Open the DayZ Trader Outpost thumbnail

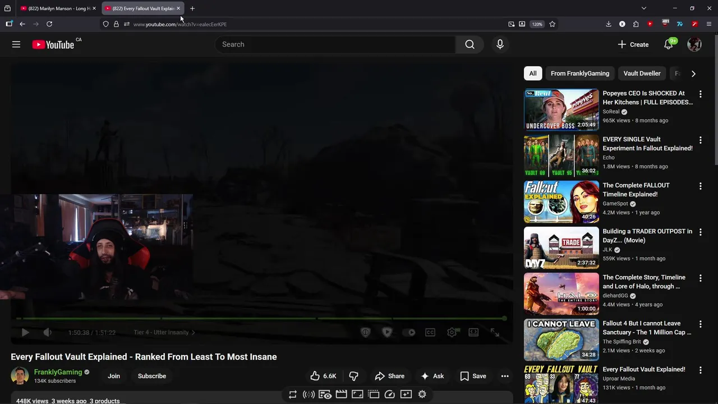[x=561, y=248]
